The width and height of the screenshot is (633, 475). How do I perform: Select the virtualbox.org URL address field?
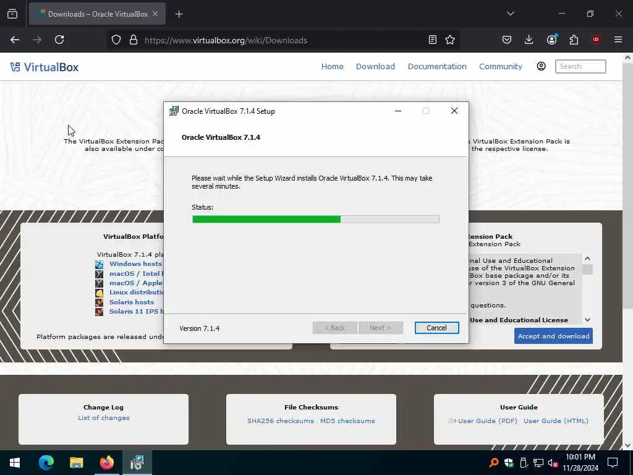coord(283,40)
